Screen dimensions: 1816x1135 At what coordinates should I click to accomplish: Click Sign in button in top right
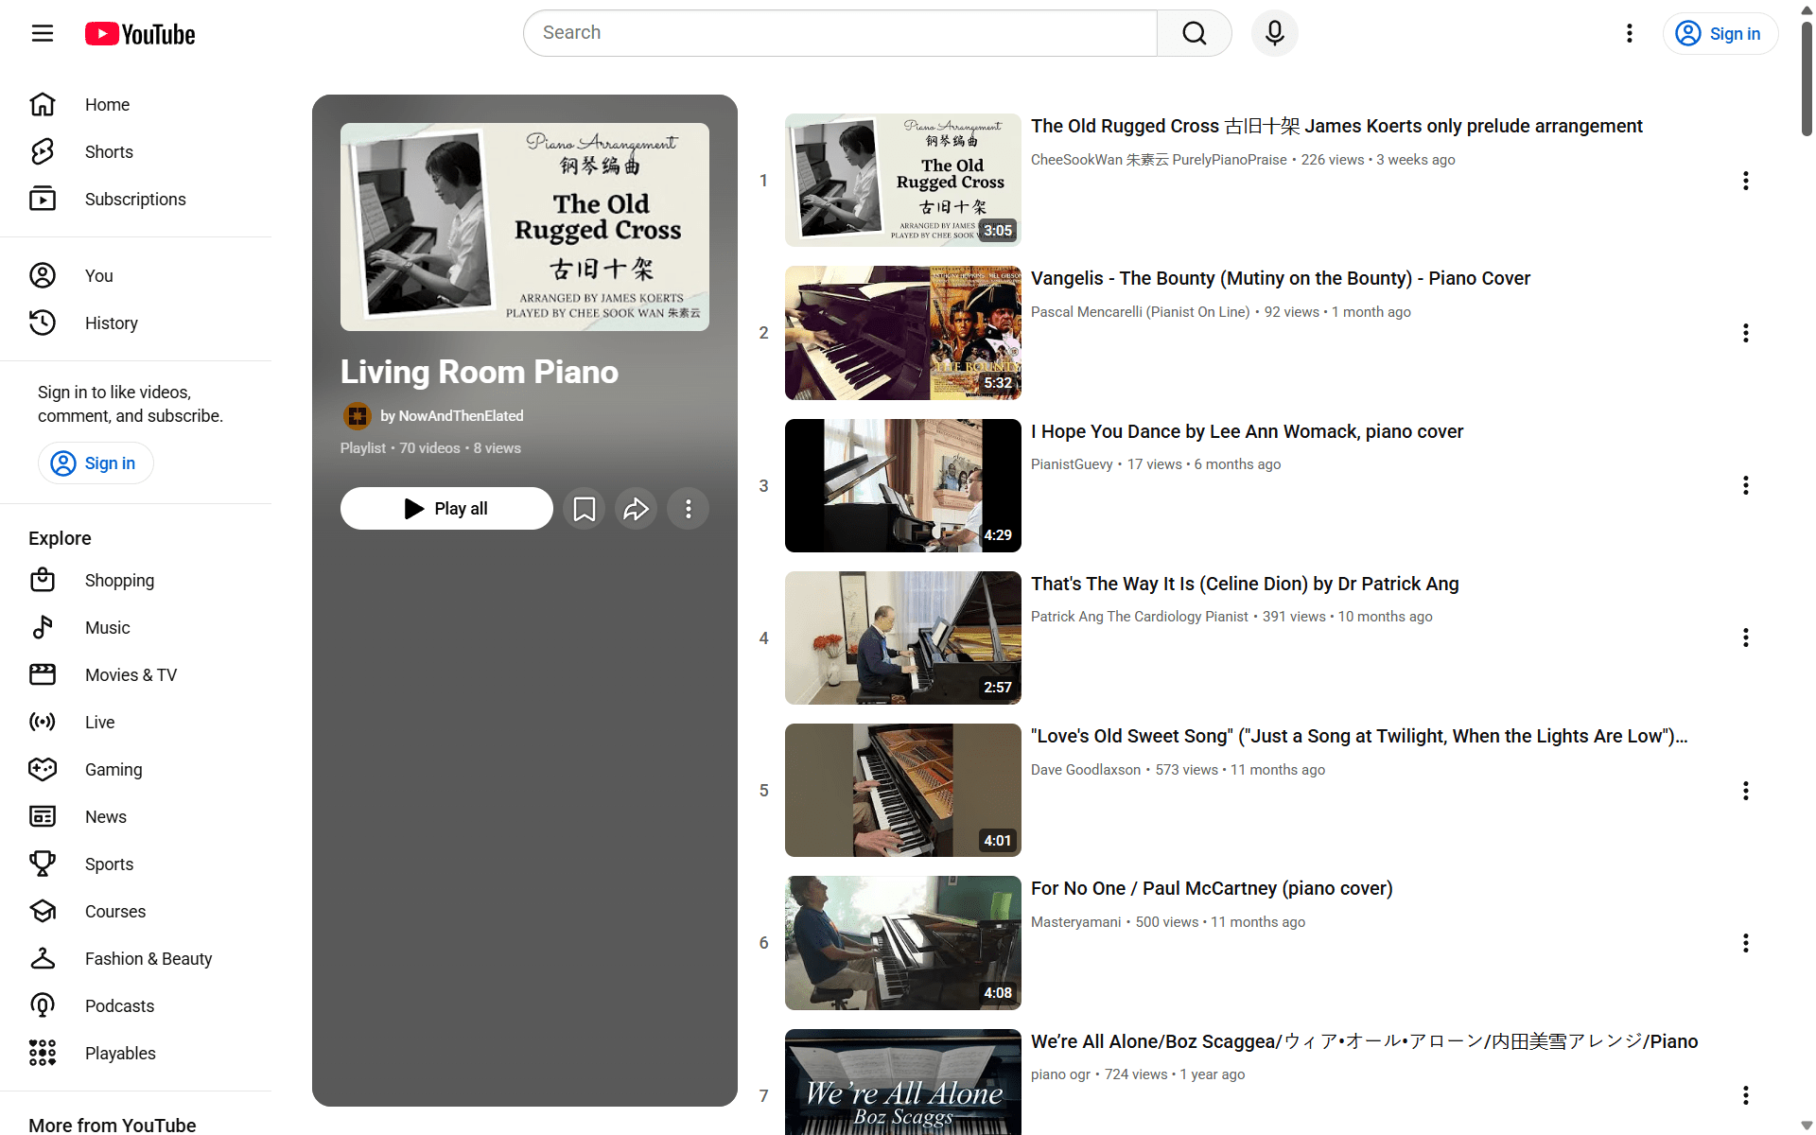point(1720,34)
